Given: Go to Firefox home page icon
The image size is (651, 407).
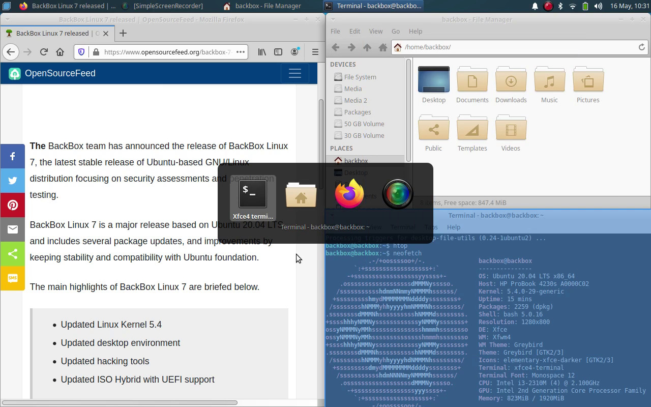Looking at the screenshot, I should [x=60, y=52].
